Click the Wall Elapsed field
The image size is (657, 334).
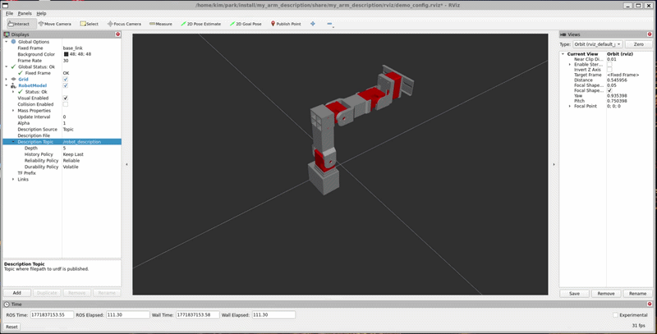(x=273, y=315)
